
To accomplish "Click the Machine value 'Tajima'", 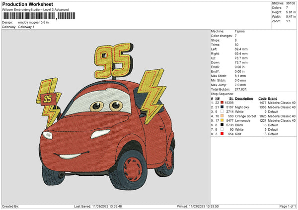I will click(240, 31).
